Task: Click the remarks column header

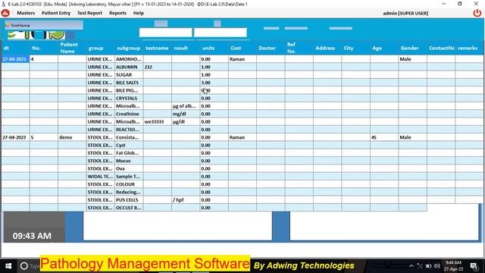Action: [x=469, y=48]
